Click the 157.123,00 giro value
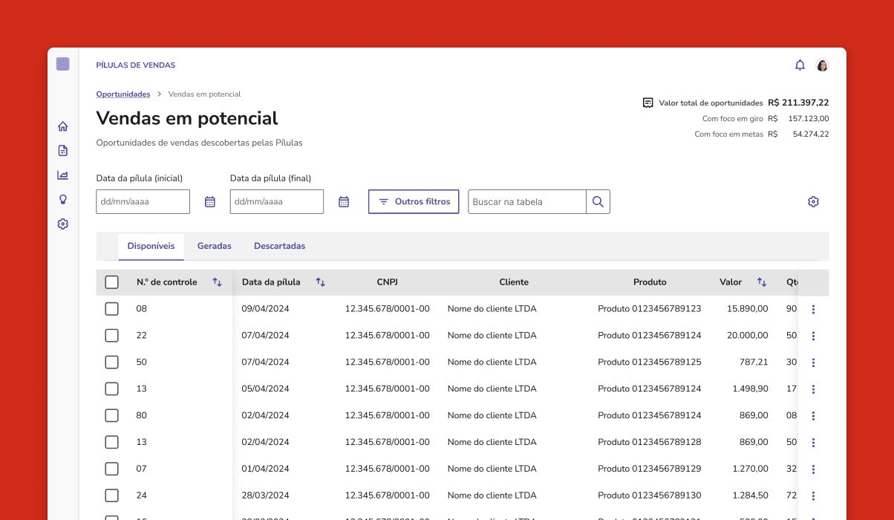 pyautogui.click(x=809, y=119)
